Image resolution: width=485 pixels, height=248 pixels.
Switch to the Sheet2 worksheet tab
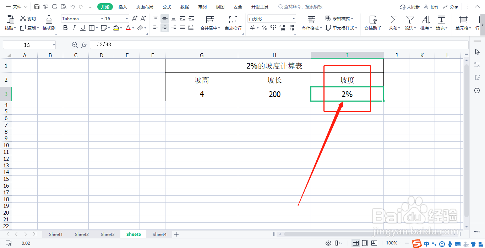point(81,234)
